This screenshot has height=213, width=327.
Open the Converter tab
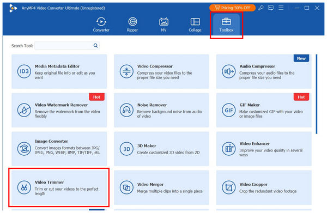pyautogui.click(x=101, y=25)
